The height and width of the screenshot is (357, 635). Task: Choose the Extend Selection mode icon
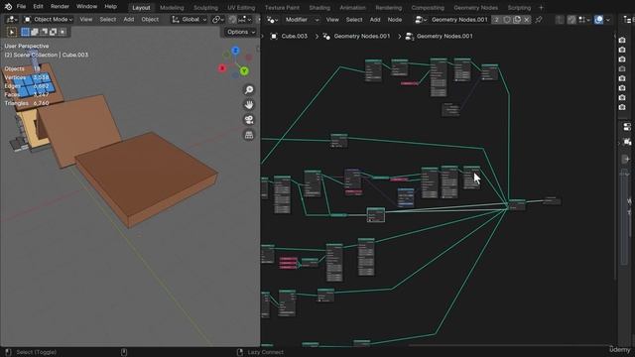pyautogui.click(x=35, y=32)
